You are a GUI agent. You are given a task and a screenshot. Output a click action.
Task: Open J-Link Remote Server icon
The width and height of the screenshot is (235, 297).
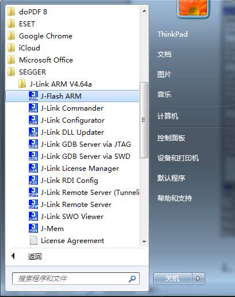point(33,204)
